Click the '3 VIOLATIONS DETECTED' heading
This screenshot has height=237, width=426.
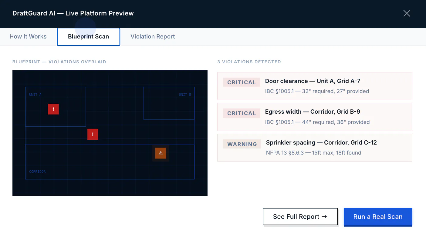pyautogui.click(x=249, y=62)
